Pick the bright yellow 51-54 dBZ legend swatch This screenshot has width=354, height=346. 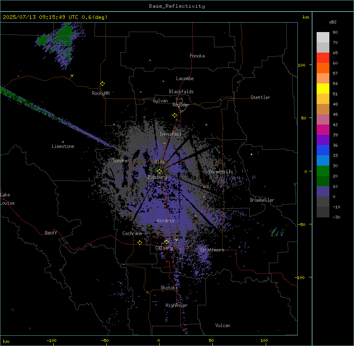323,88
